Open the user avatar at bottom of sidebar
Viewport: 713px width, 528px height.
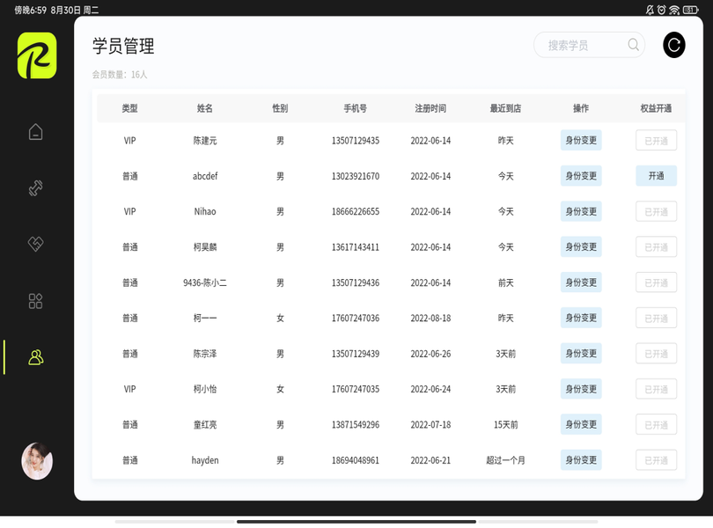[37, 461]
